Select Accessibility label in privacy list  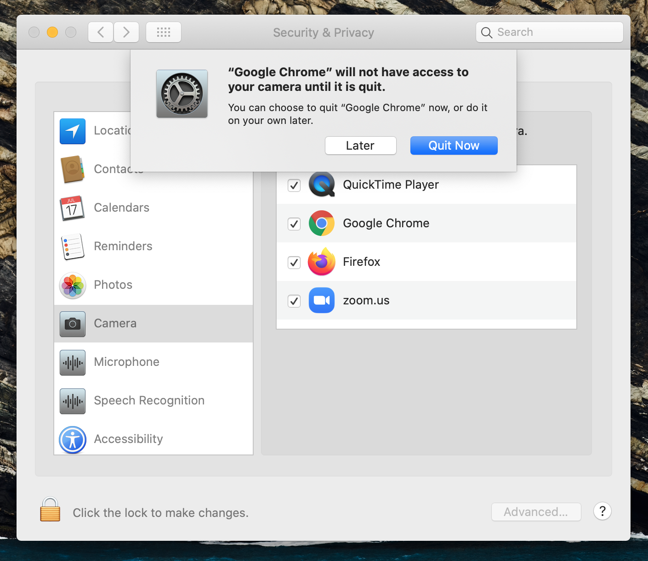point(129,439)
